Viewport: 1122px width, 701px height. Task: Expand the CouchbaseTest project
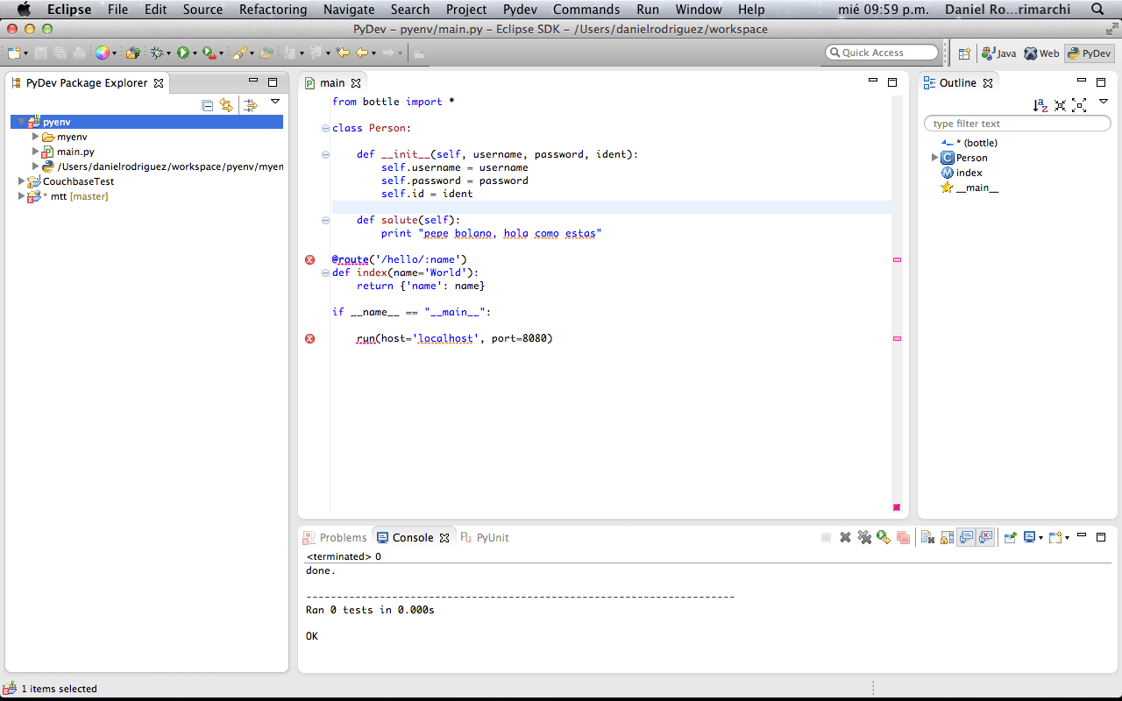[22, 181]
